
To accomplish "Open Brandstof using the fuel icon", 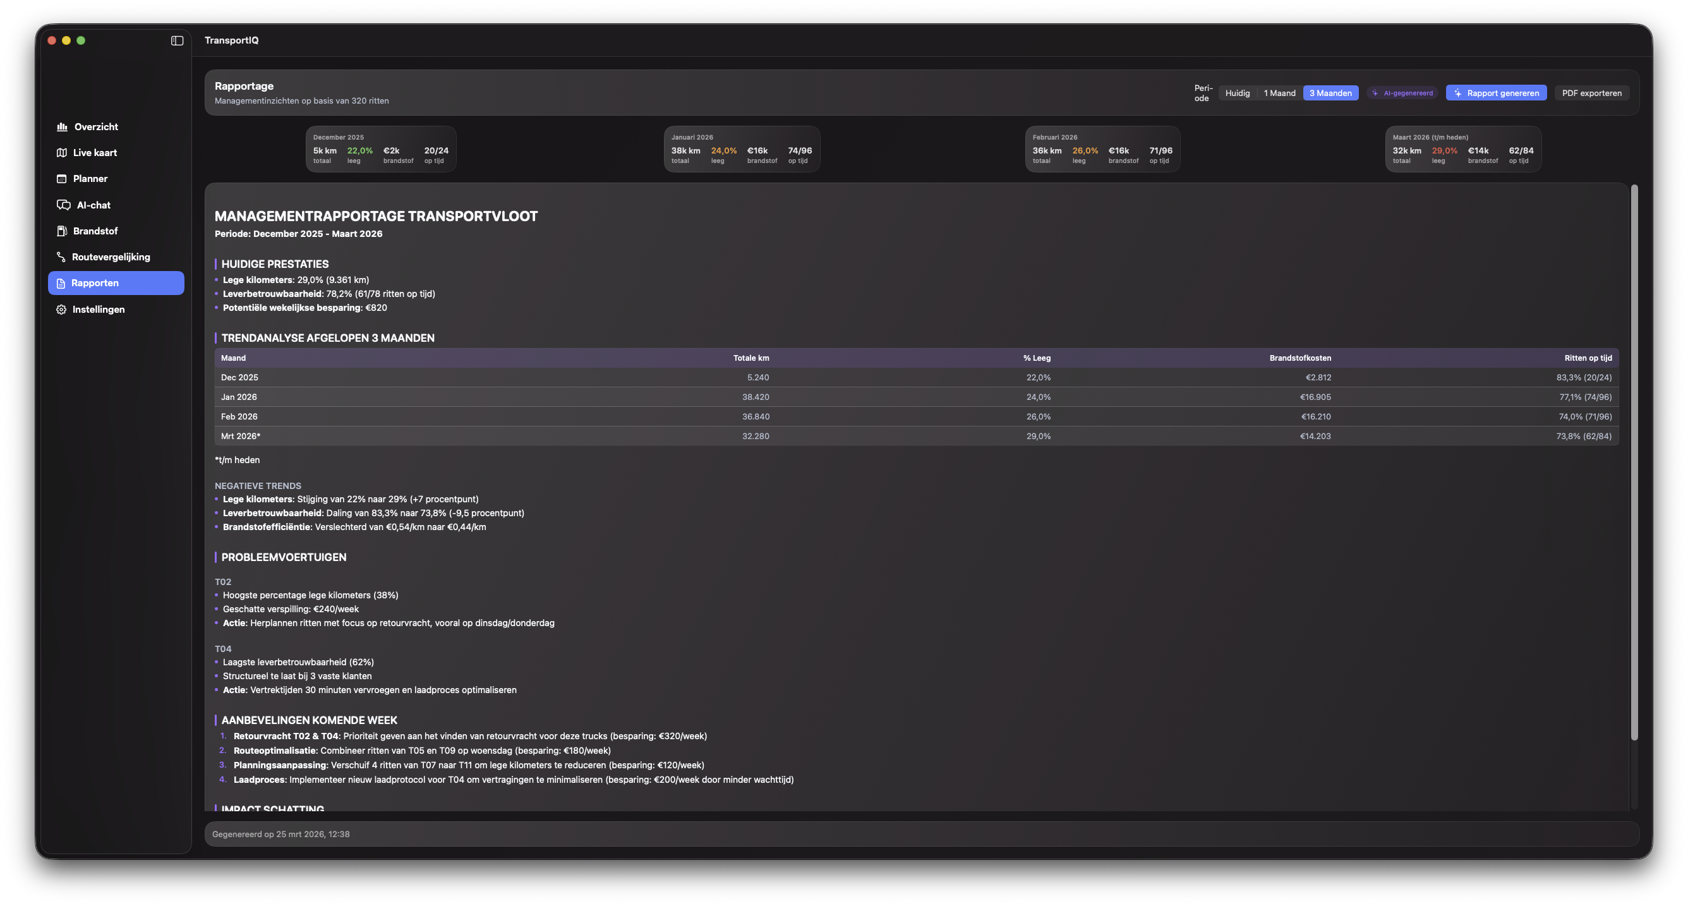I will [x=63, y=231].
